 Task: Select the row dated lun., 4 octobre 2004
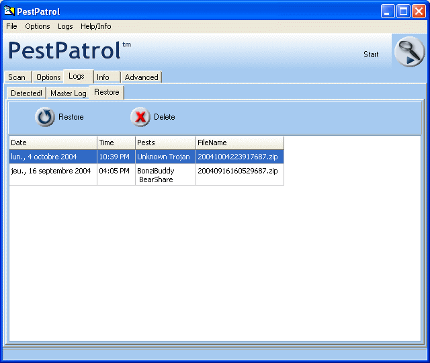tap(146, 157)
